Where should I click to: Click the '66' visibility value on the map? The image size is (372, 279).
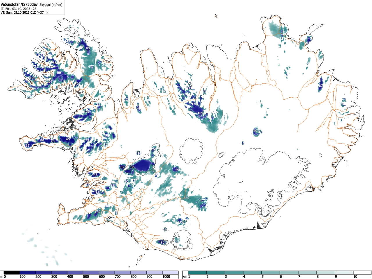(x=97, y=193)
